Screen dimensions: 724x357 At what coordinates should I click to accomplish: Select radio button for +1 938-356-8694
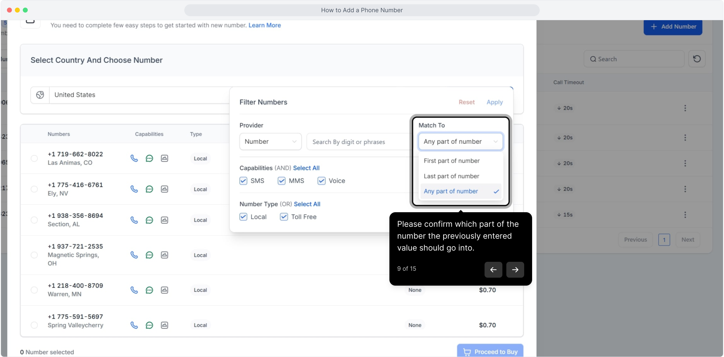(x=34, y=220)
